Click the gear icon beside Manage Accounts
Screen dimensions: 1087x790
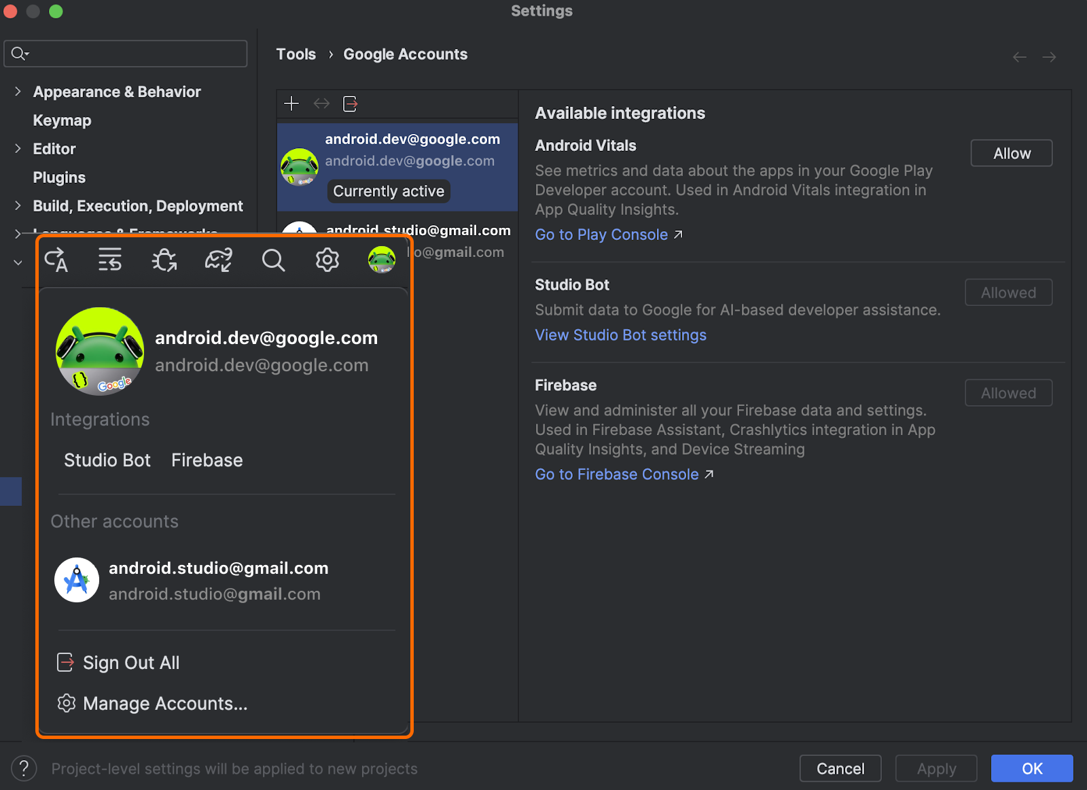67,704
